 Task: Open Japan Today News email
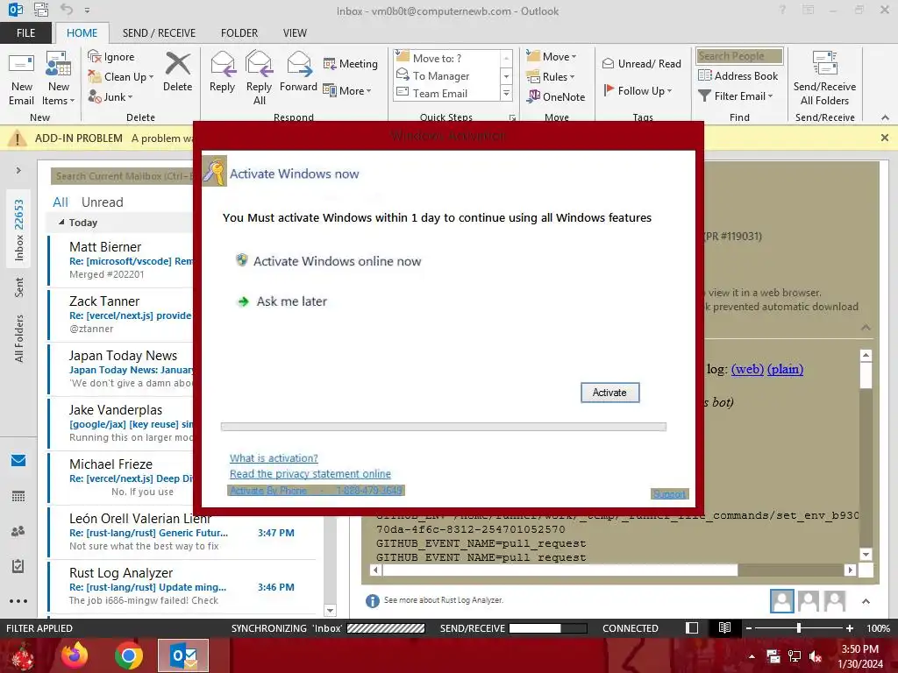click(121, 369)
